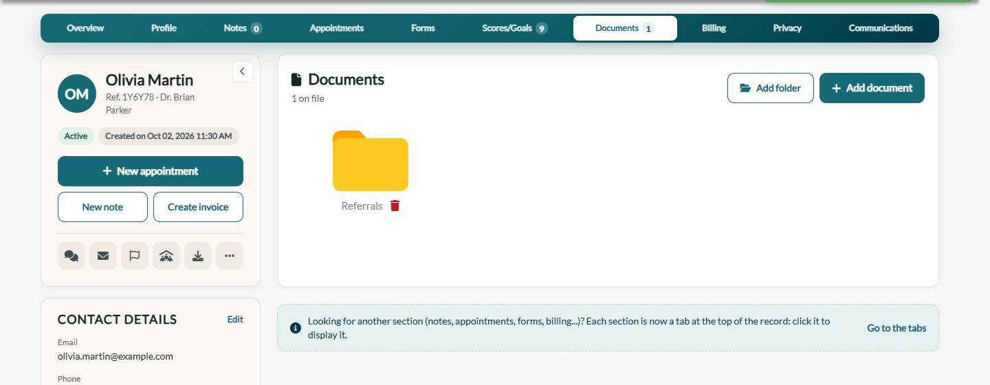Click the envelope email icon
The width and height of the screenshot is (990, 385).
pos(103,256)
